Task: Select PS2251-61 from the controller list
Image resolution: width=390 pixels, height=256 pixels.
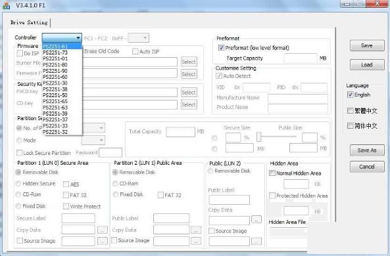Action: 62,46
